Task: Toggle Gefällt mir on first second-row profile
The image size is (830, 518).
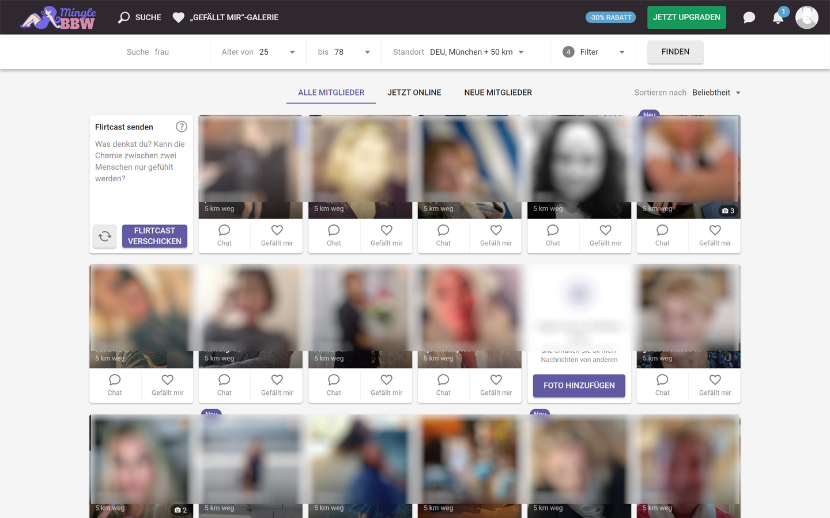Action: point(167,385)
